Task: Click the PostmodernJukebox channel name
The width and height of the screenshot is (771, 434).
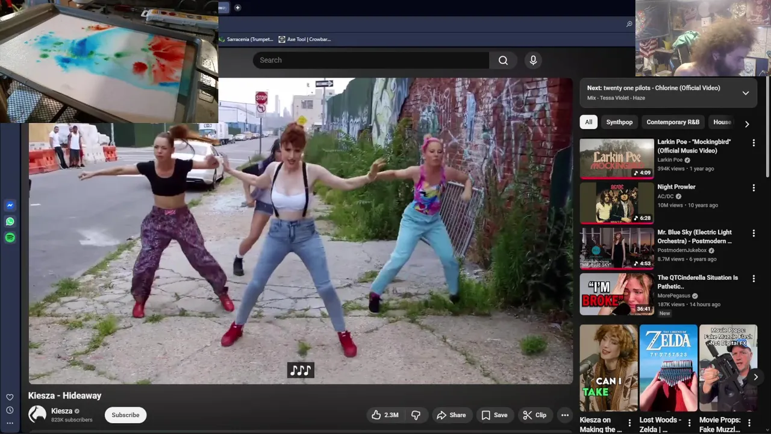Action: tap(682, 250)
